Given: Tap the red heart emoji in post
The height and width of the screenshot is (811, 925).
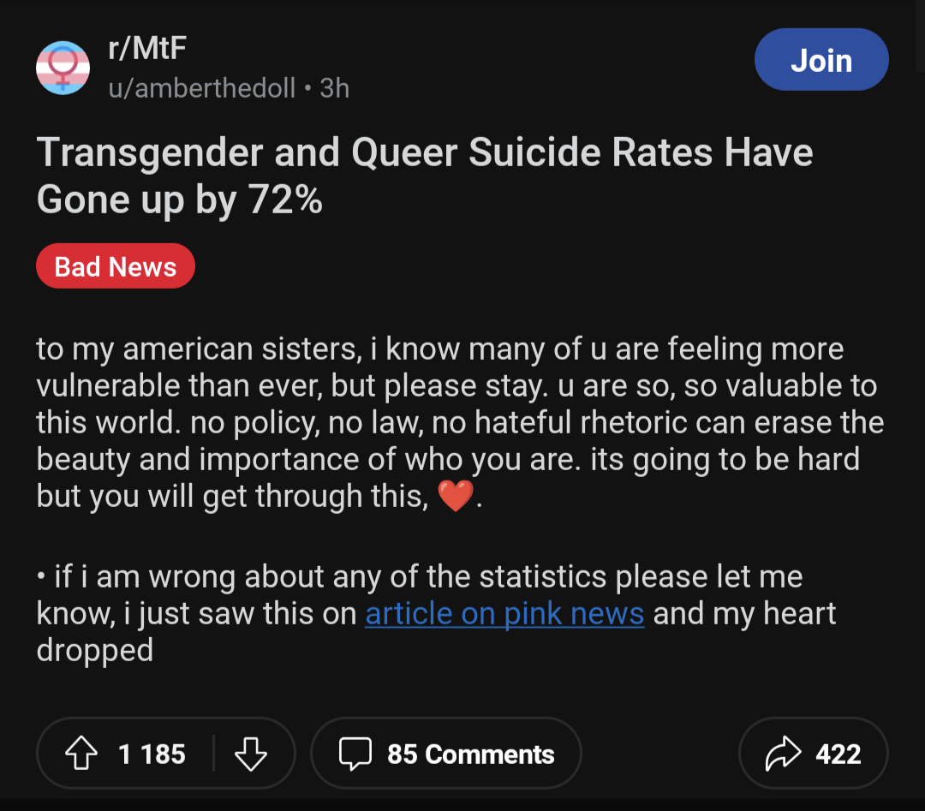Looking at the screenshot, I should tap(455, 497).
